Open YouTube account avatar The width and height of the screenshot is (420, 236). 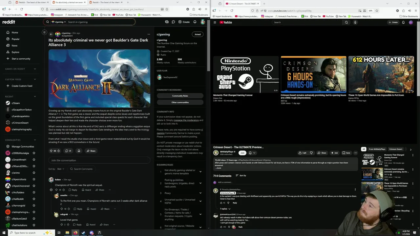coord(411,22)
